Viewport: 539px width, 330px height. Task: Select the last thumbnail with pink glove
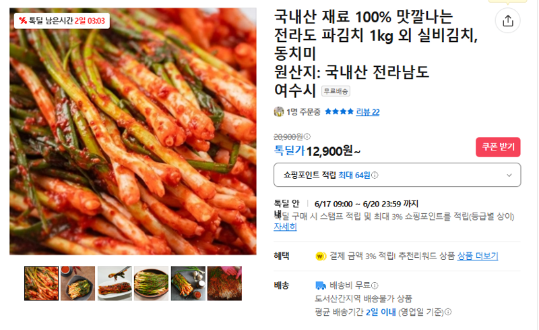pos(225,283)
